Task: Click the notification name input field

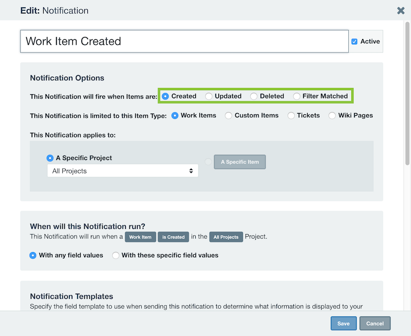Action: tap(184, 42)
